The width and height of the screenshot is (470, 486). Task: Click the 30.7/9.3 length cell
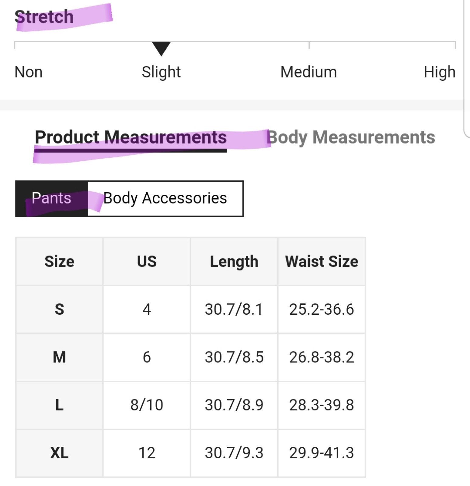pyautogui.click(x=234, y=453)
